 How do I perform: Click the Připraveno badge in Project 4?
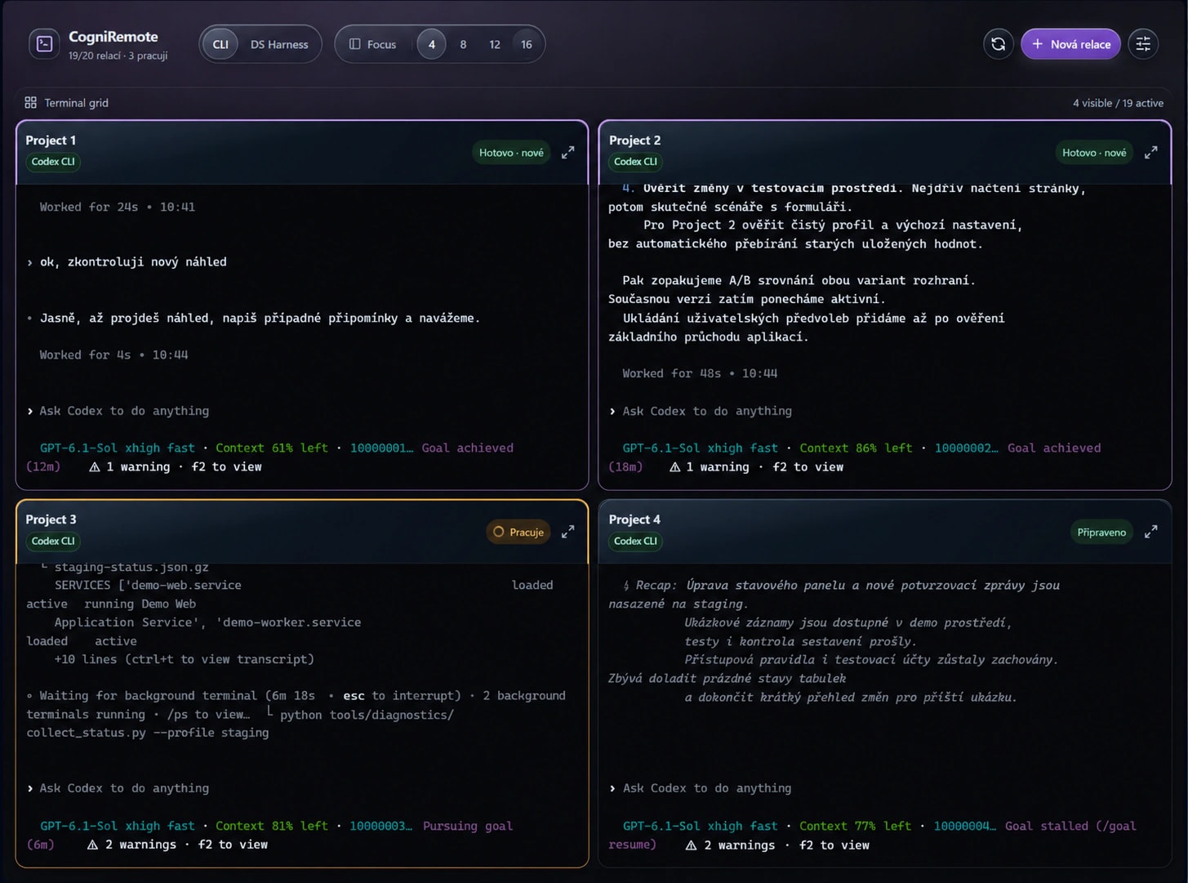coord(1101,533)
